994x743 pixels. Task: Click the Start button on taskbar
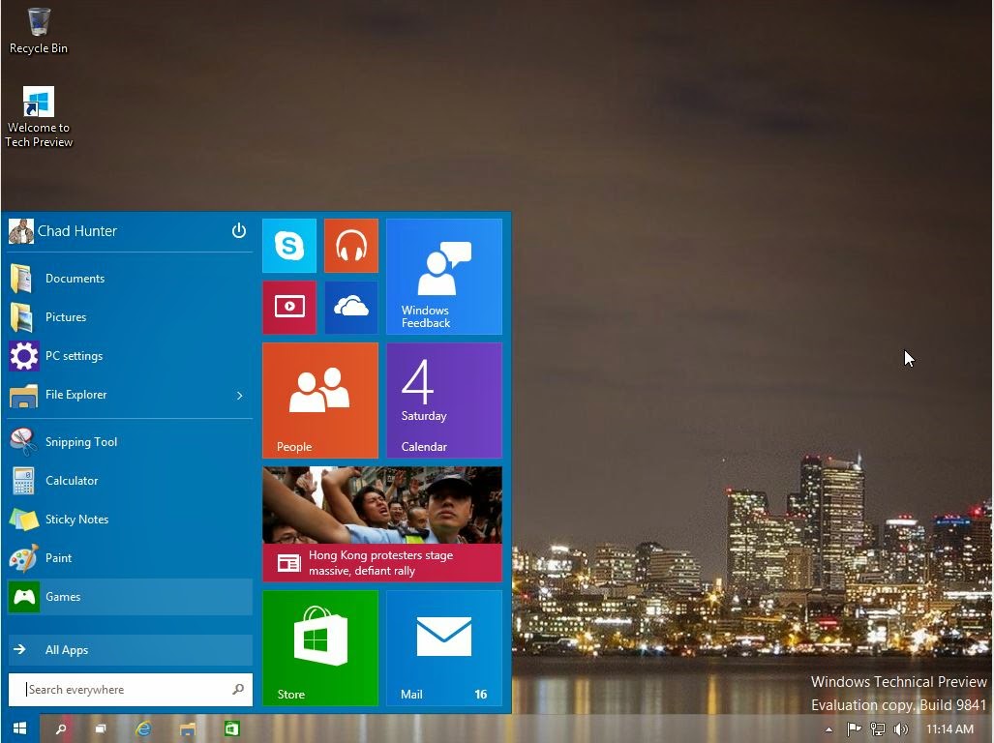19,728
